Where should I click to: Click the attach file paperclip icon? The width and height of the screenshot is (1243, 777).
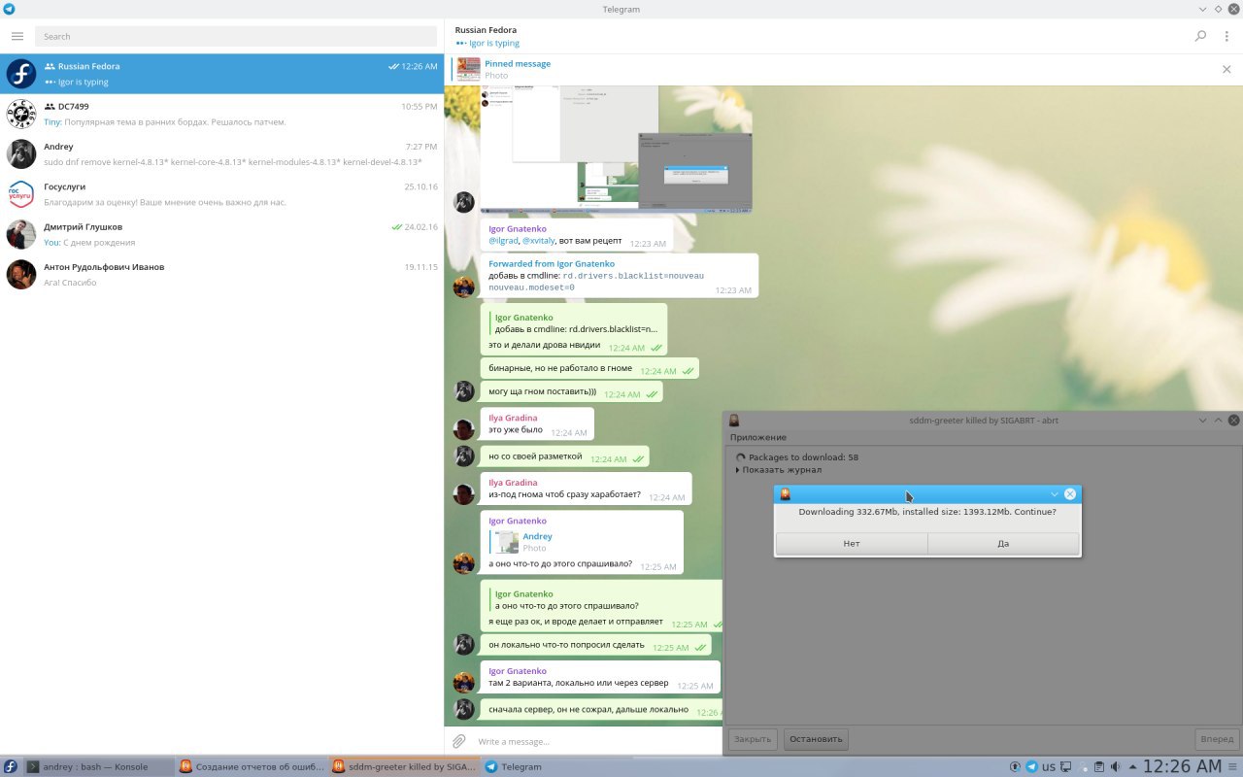click(459, 741)
